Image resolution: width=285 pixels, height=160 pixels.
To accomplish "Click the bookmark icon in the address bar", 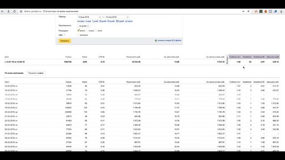I will coord(248,11).
